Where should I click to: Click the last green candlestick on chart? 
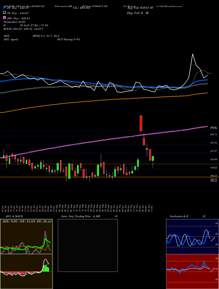153,159
